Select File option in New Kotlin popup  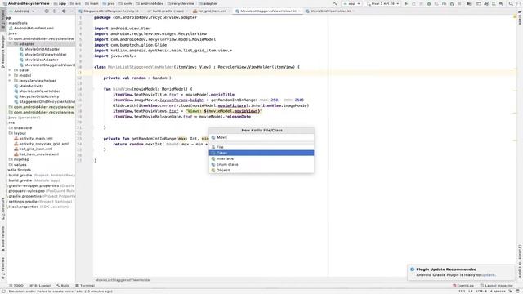[261, 147]
